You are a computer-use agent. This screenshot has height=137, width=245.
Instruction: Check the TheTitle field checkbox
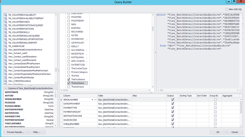pyautogui.click(x=69, y=76)
